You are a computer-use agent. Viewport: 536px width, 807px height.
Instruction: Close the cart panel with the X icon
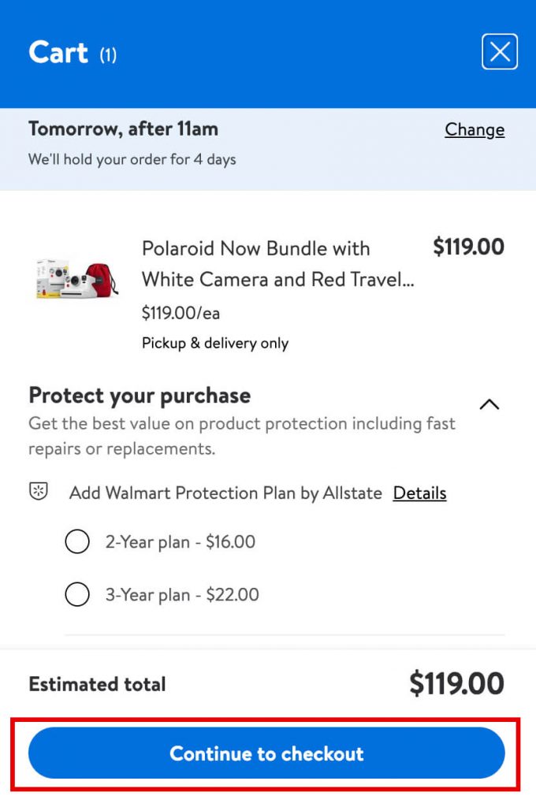500,52
